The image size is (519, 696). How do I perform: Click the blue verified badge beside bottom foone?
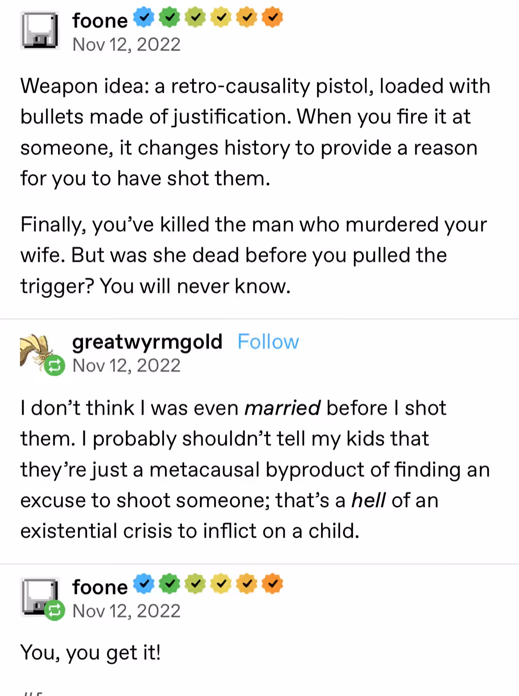144,584
